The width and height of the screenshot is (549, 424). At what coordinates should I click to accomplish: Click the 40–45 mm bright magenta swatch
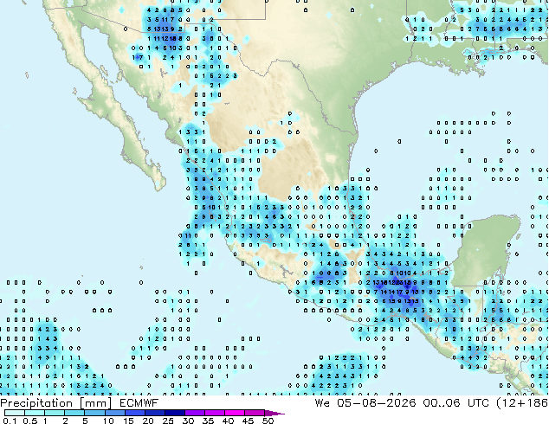pyautogui.click(x=235, y=413)
